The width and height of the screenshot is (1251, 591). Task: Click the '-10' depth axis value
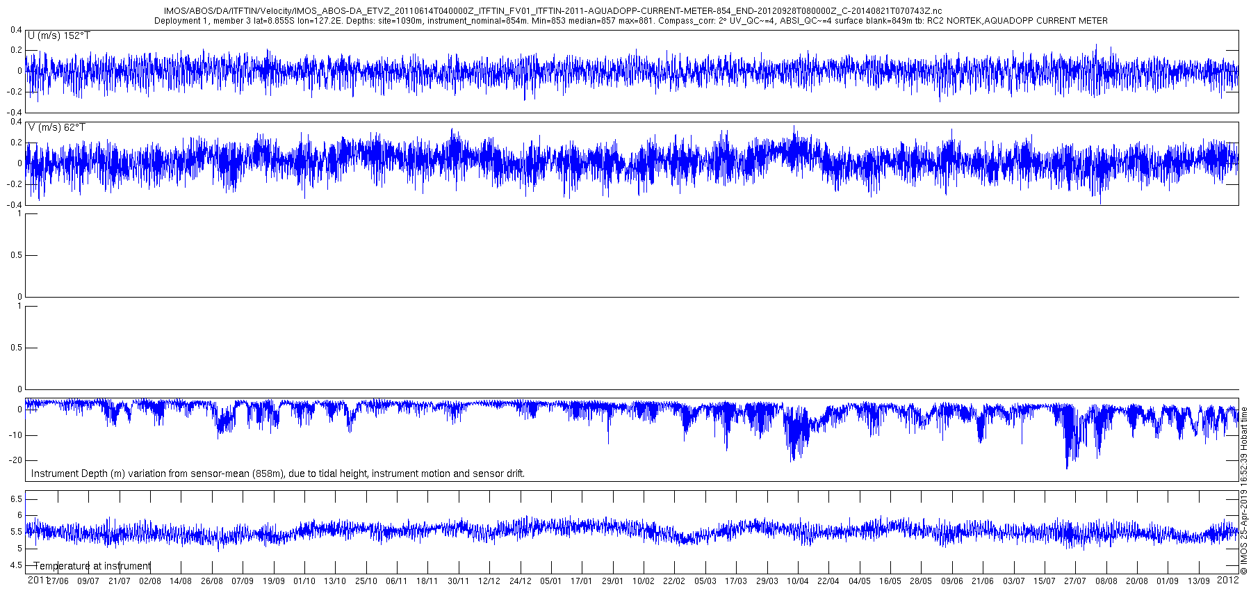(14, 435)
